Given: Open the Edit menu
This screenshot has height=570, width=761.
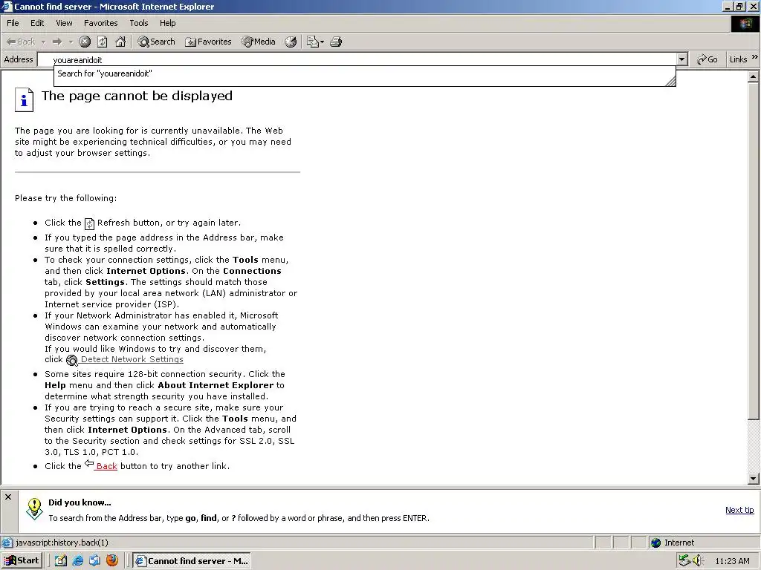Looking at the screenshot, I should pos(37,23).
